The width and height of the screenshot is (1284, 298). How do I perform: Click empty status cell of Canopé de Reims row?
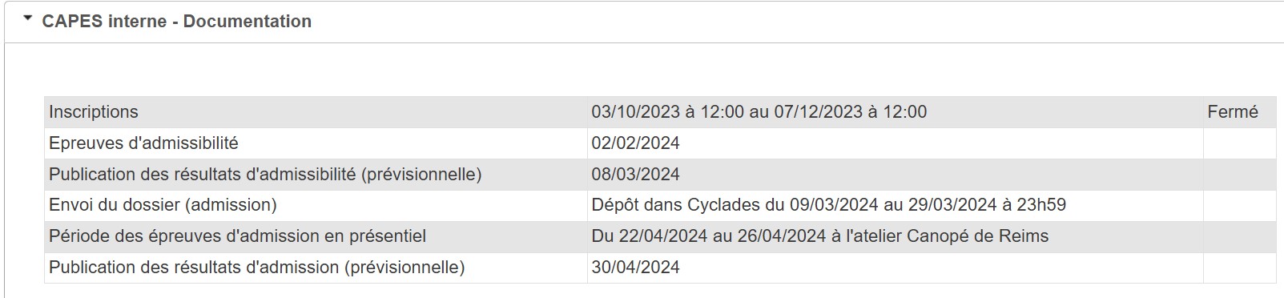click(1239, 237)
